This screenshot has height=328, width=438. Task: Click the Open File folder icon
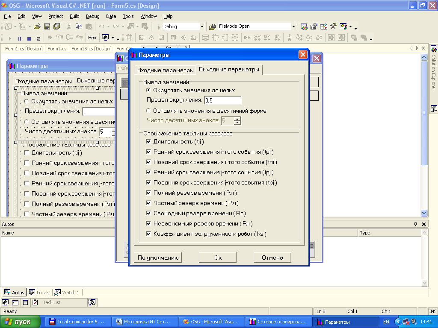[37, 26]
